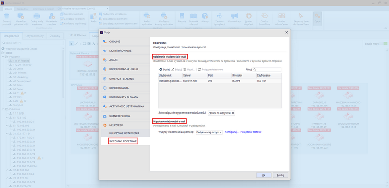This screenshot has height=188, width=389.
Task: Open MONITOROWANIE section in Opcje dialog
Action: pos(126,51)
